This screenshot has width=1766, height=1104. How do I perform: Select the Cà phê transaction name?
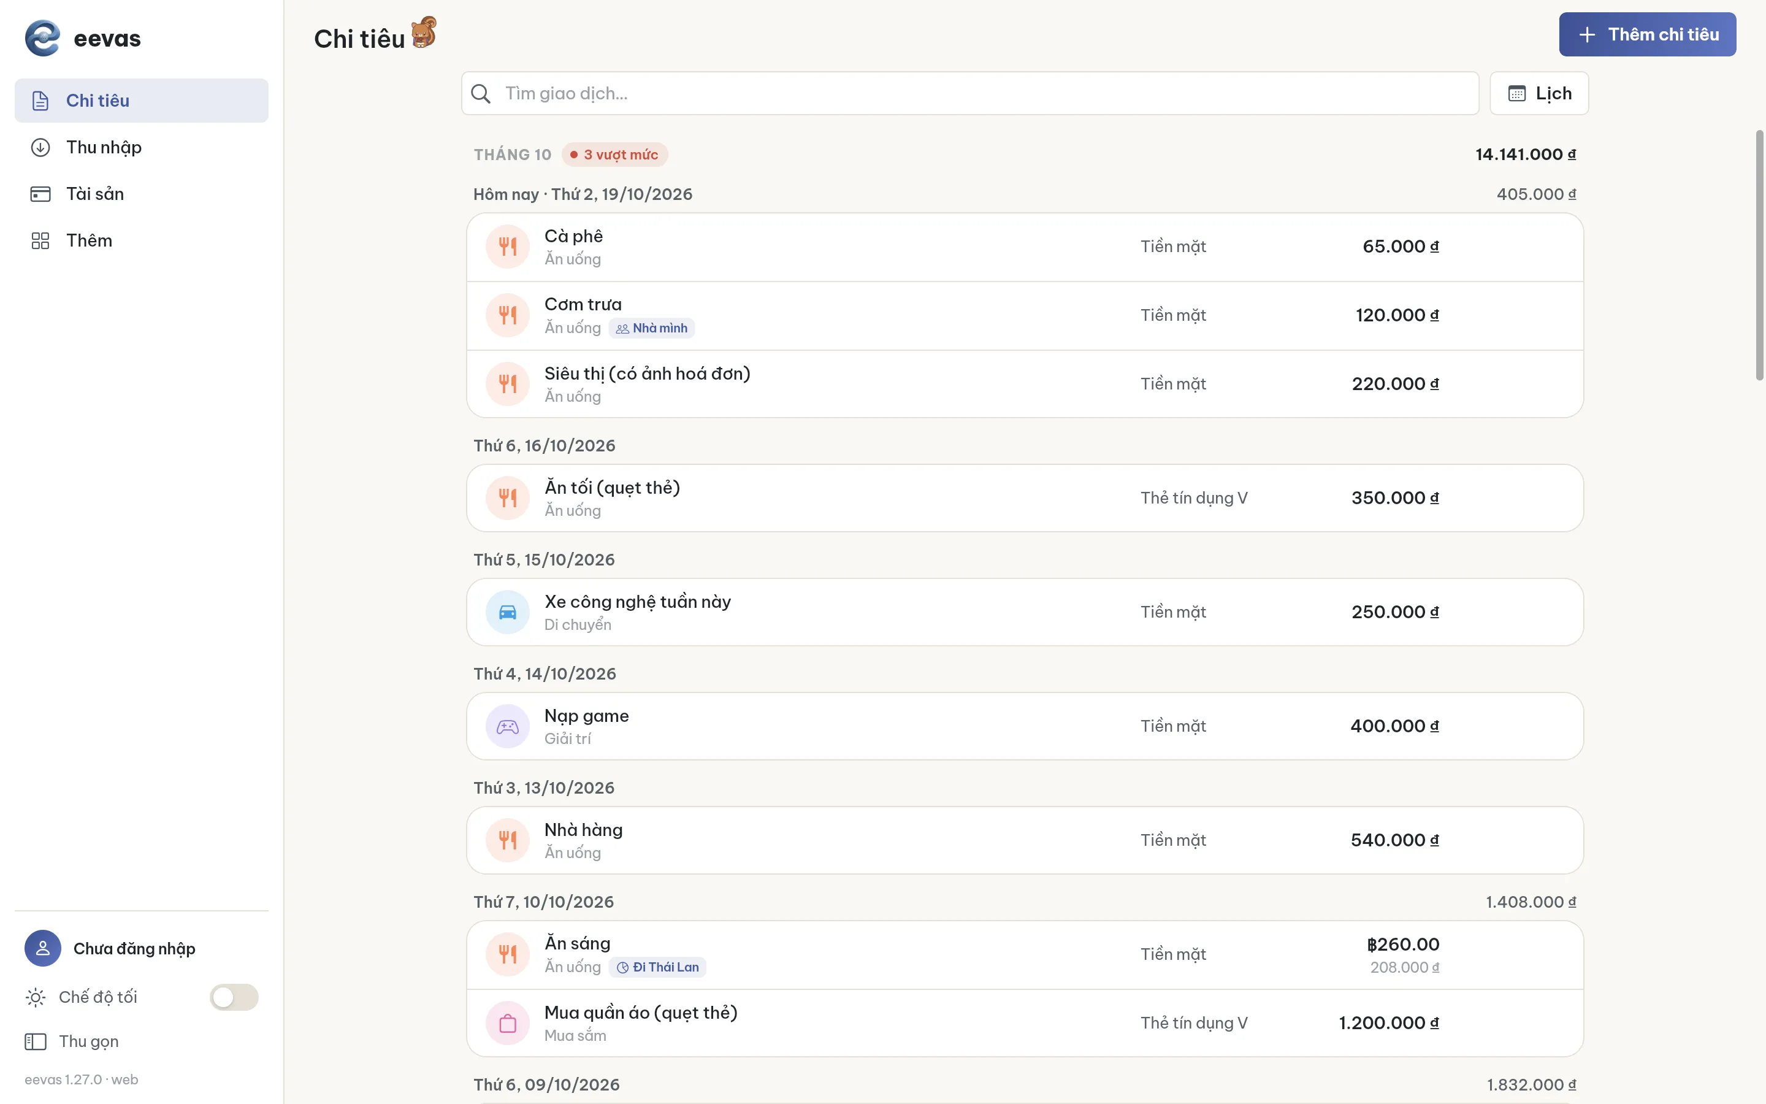click(x=573, y=236)
